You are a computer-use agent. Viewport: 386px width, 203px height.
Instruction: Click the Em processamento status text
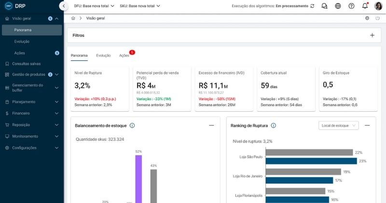tap(292, 6)
